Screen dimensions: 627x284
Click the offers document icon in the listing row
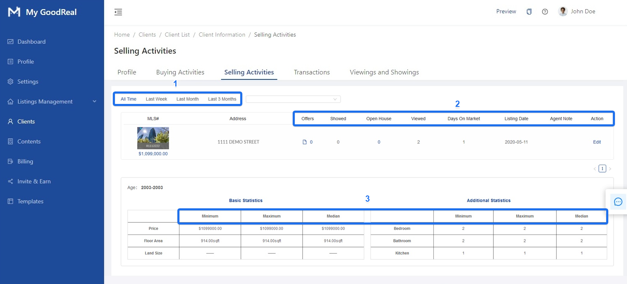tap(304, 142)
